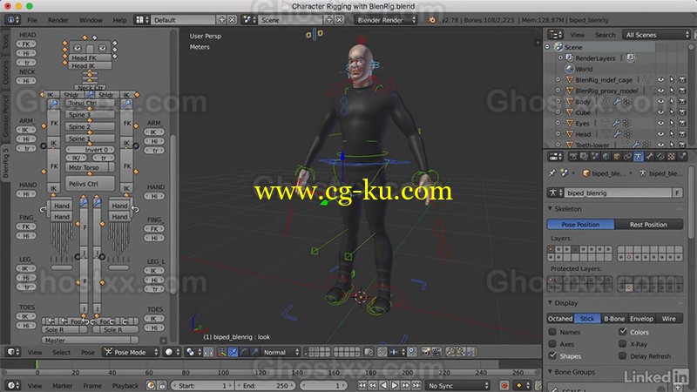Enable the Delay Refresh checkbox
This screenshot has width=697, height=392.
pyautogui.click(x=622, y=355)
